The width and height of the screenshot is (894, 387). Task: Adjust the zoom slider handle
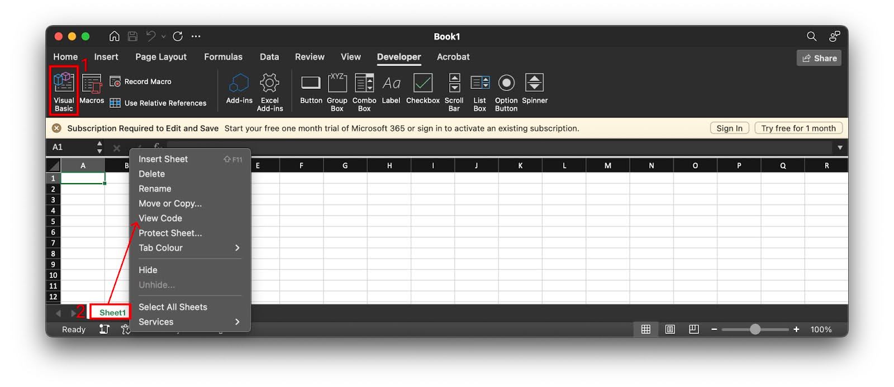755,329
